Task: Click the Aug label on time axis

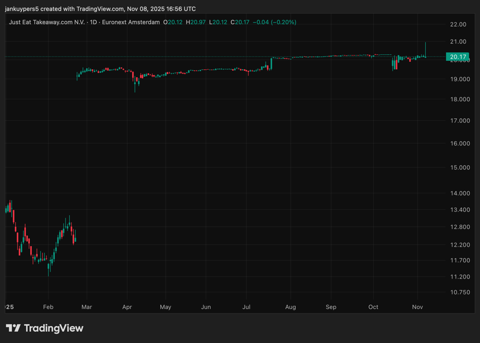Action: pos(291,307)
